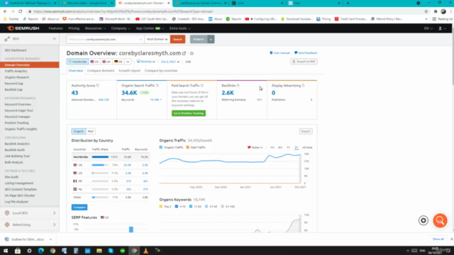Go back in browser history
Viewport: 454px width, 255px height.
point(5,11)
